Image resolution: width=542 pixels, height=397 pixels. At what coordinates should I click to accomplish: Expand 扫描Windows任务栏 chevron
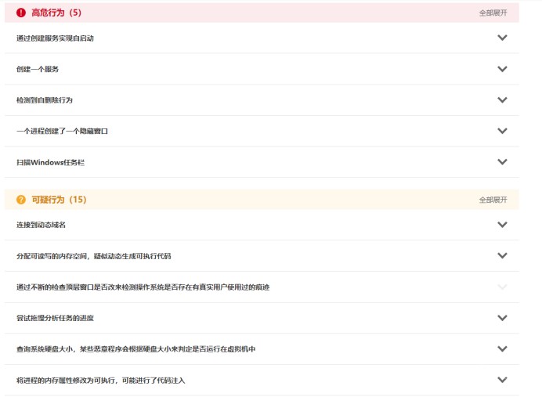click(x=502, y=162)
